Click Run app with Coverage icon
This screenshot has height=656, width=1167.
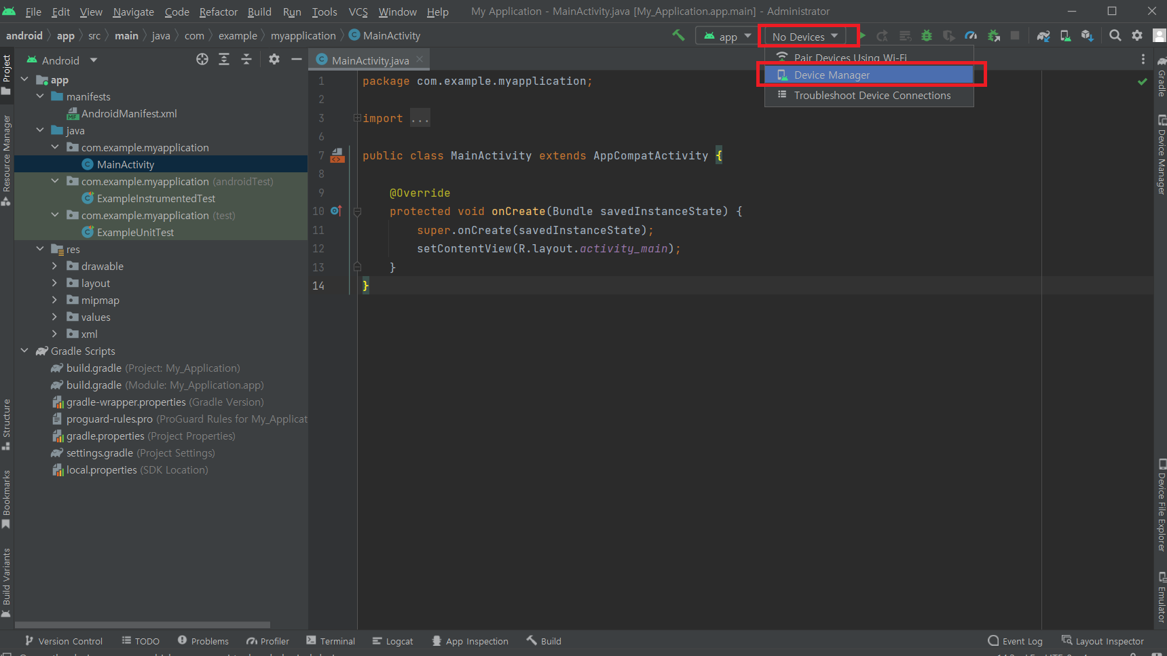[x=948, y=35]
